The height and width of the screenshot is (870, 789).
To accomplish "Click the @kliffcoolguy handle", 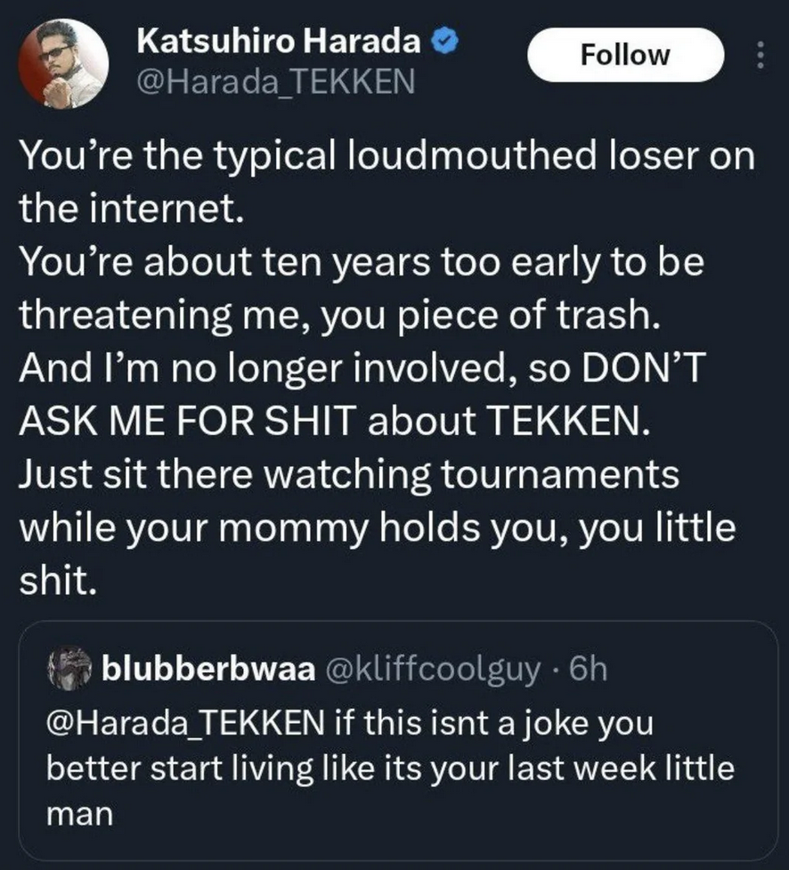I will 433,670.
